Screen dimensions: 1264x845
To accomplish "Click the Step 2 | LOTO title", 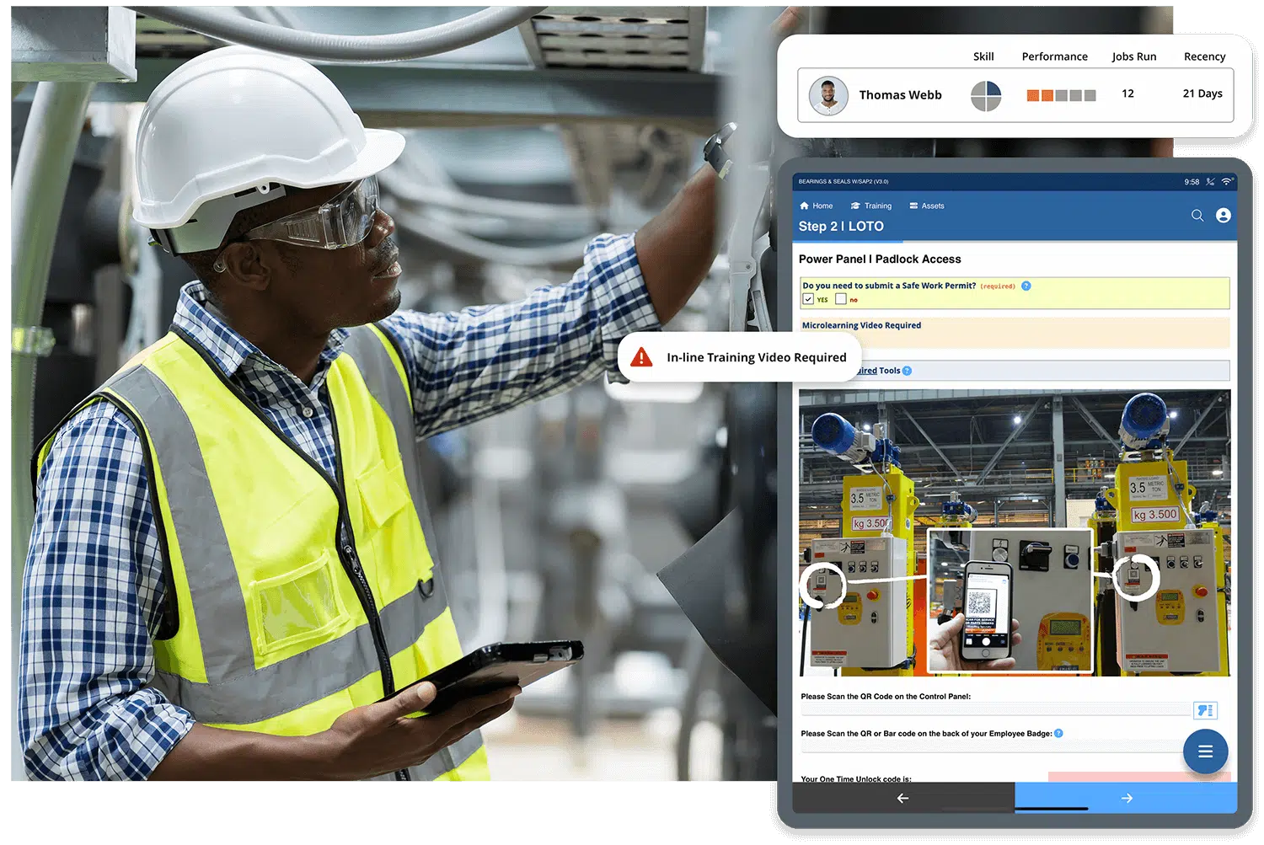I will pyautogui.click(x=841, y=226).
